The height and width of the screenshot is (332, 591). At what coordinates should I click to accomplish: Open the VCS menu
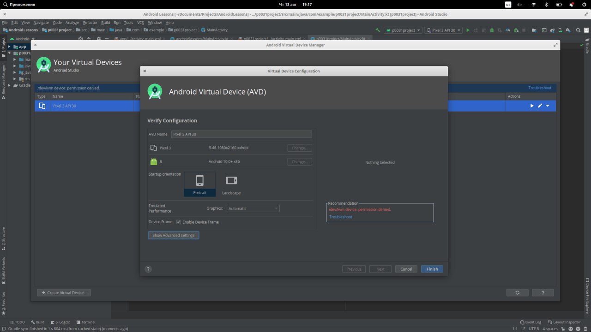[x=140, y=23]
